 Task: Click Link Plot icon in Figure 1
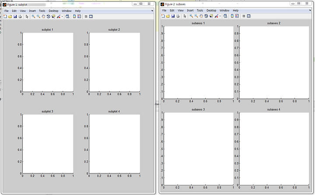click(x=67, y=17)
